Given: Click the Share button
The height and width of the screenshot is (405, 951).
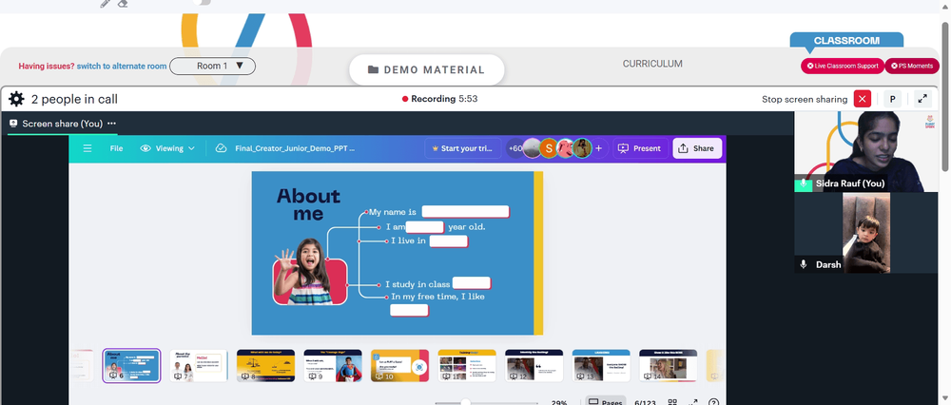Looking at the screenshot, I should click(x=697, y=148).
